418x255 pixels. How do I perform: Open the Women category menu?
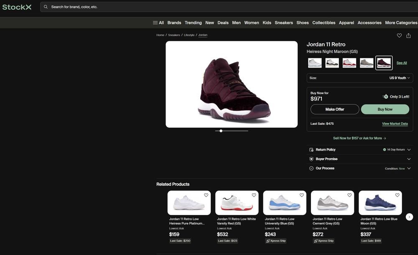pyautogui.click(x=251, y=23)
